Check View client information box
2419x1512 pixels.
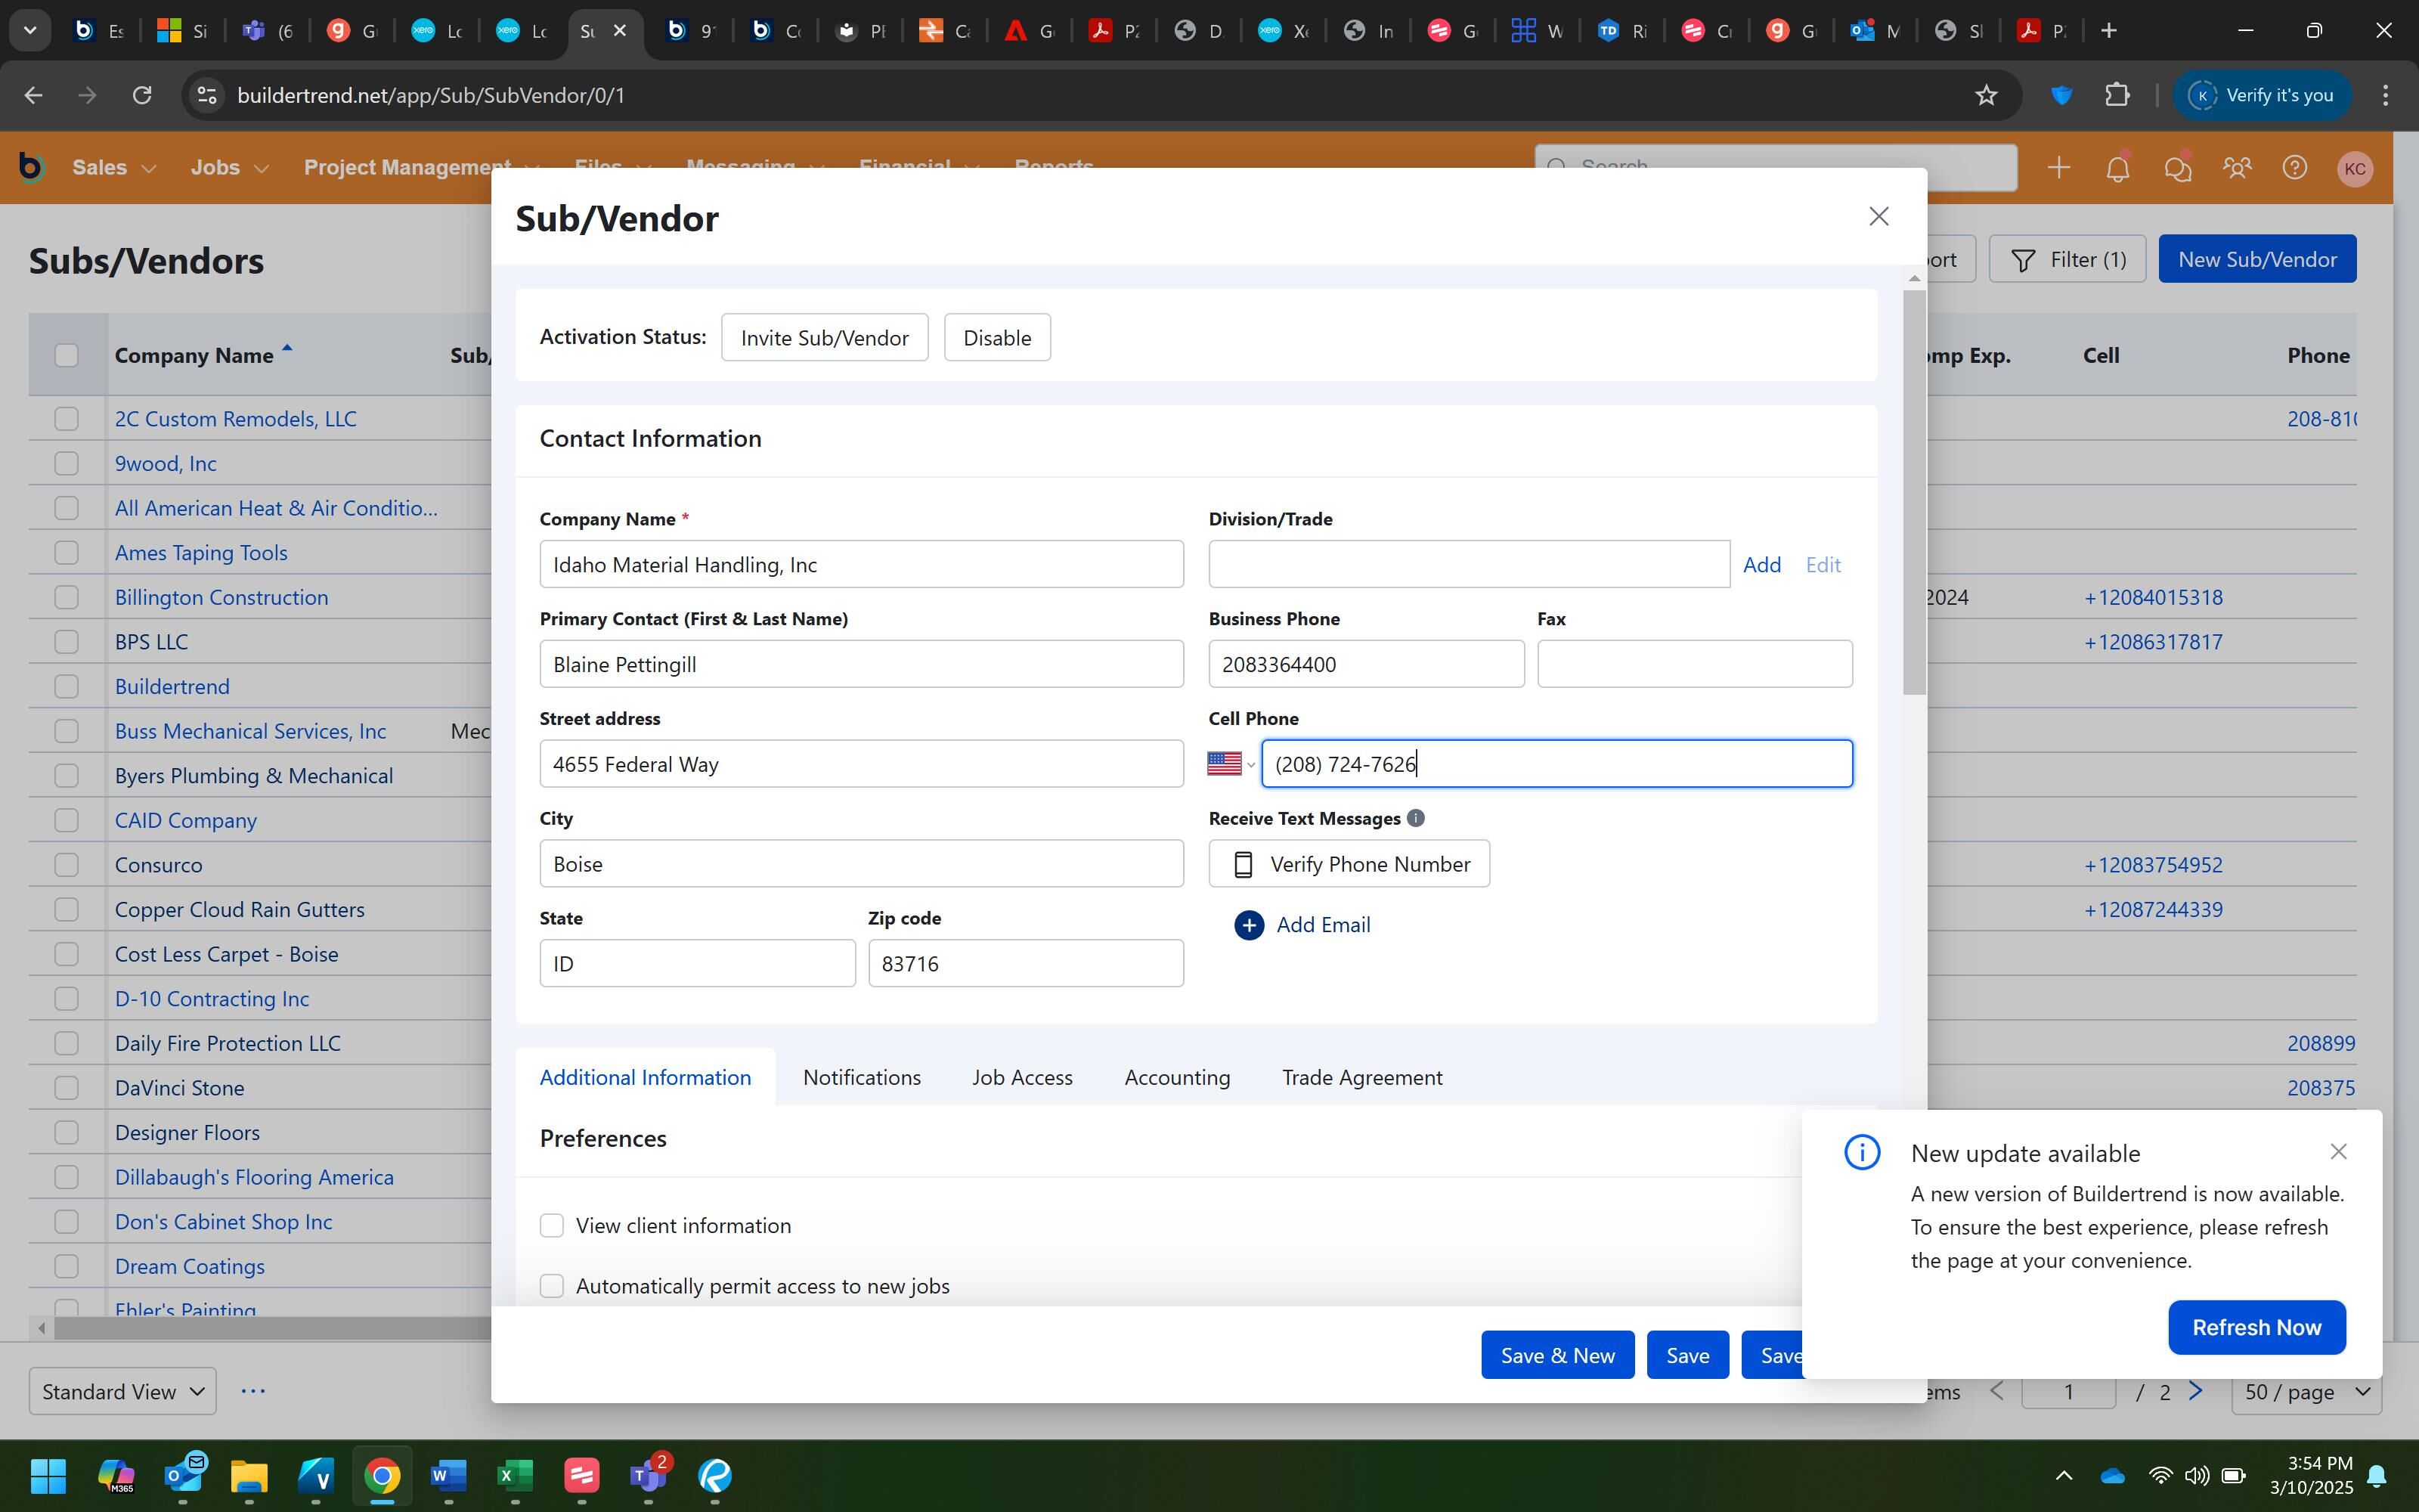tap(552, 1226)
